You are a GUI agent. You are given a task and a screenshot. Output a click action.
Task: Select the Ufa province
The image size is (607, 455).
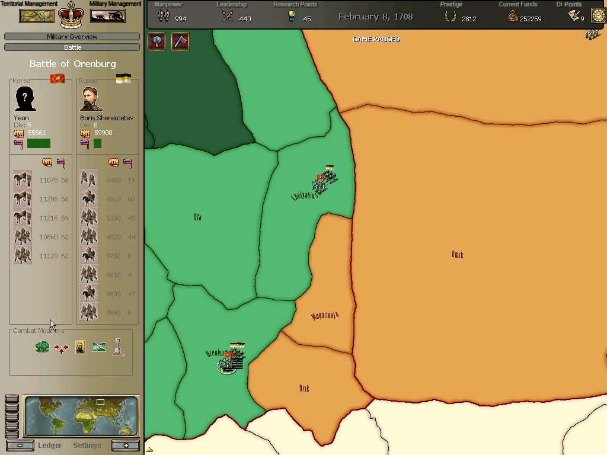point(198,217)
